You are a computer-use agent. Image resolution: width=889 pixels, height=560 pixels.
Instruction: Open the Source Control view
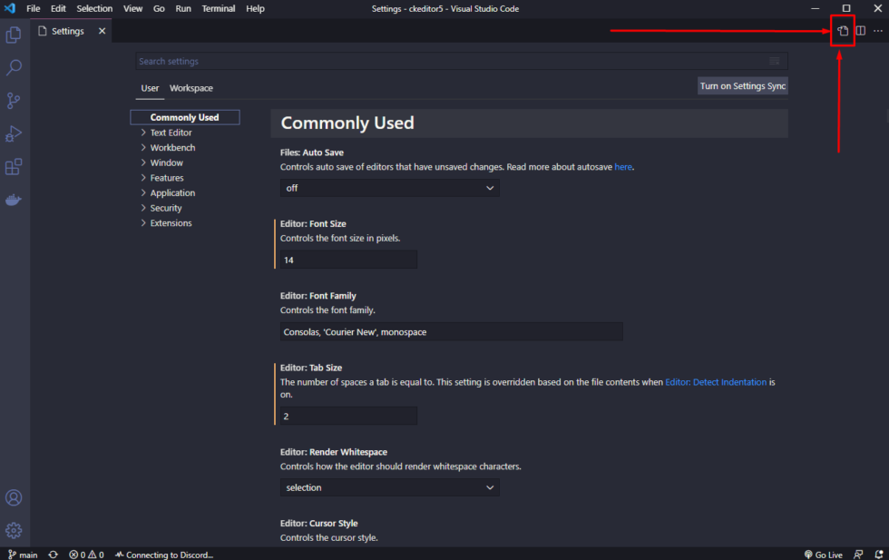[x=14, y=101]
